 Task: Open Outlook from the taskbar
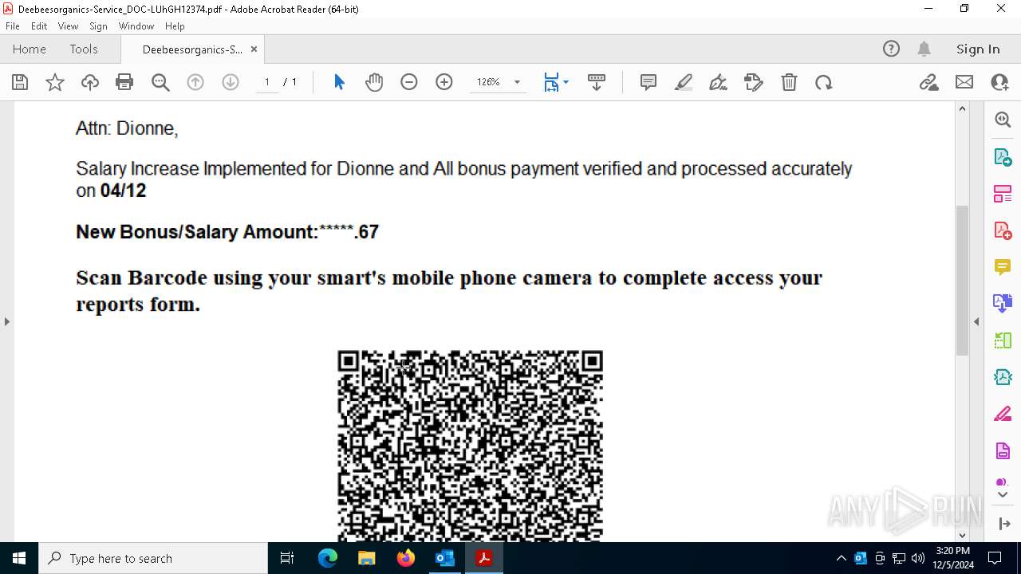[x=445, y=558]
